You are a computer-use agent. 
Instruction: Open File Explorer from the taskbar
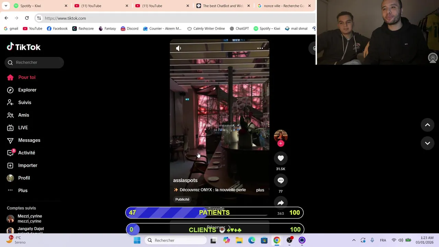(239, 240)
